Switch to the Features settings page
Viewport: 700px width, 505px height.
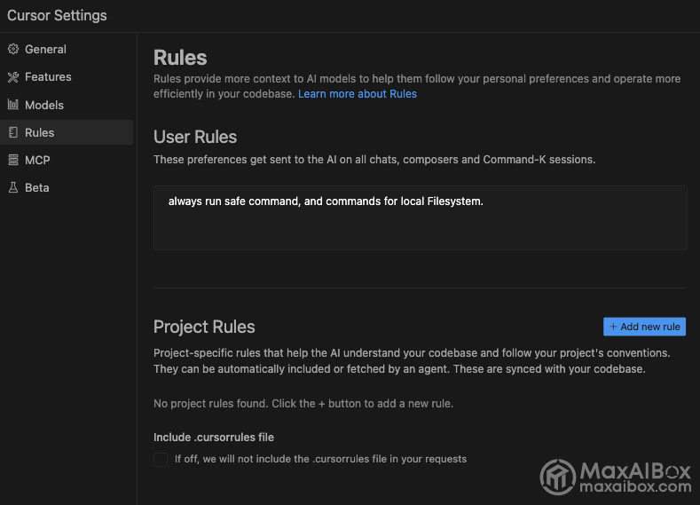(48, 77)
